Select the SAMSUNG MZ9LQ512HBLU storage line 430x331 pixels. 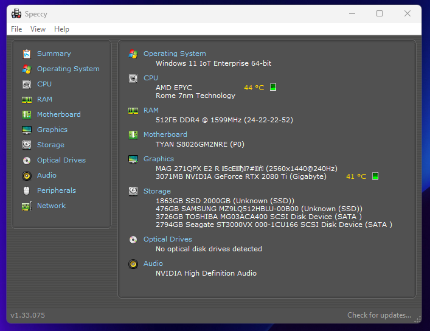point(259,209)
